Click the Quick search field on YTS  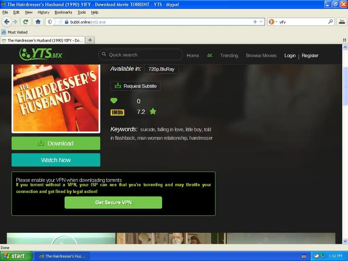pos(141,55)
